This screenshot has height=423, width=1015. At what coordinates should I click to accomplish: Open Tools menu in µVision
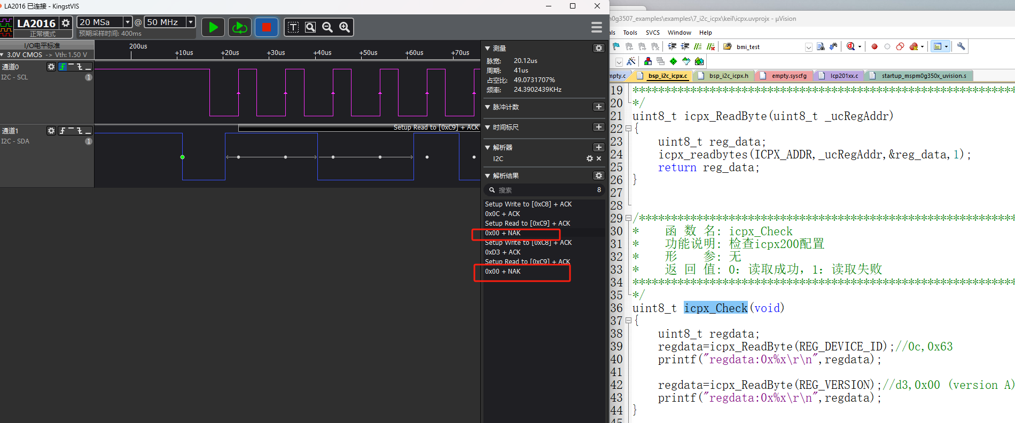[x=630, y=33]
